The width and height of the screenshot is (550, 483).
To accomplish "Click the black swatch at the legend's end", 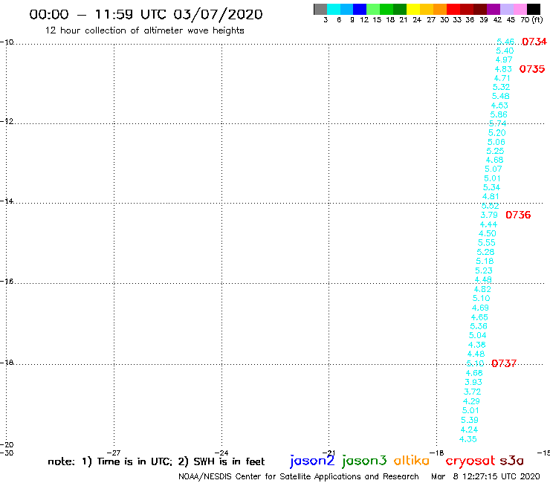I will (533, 9).
